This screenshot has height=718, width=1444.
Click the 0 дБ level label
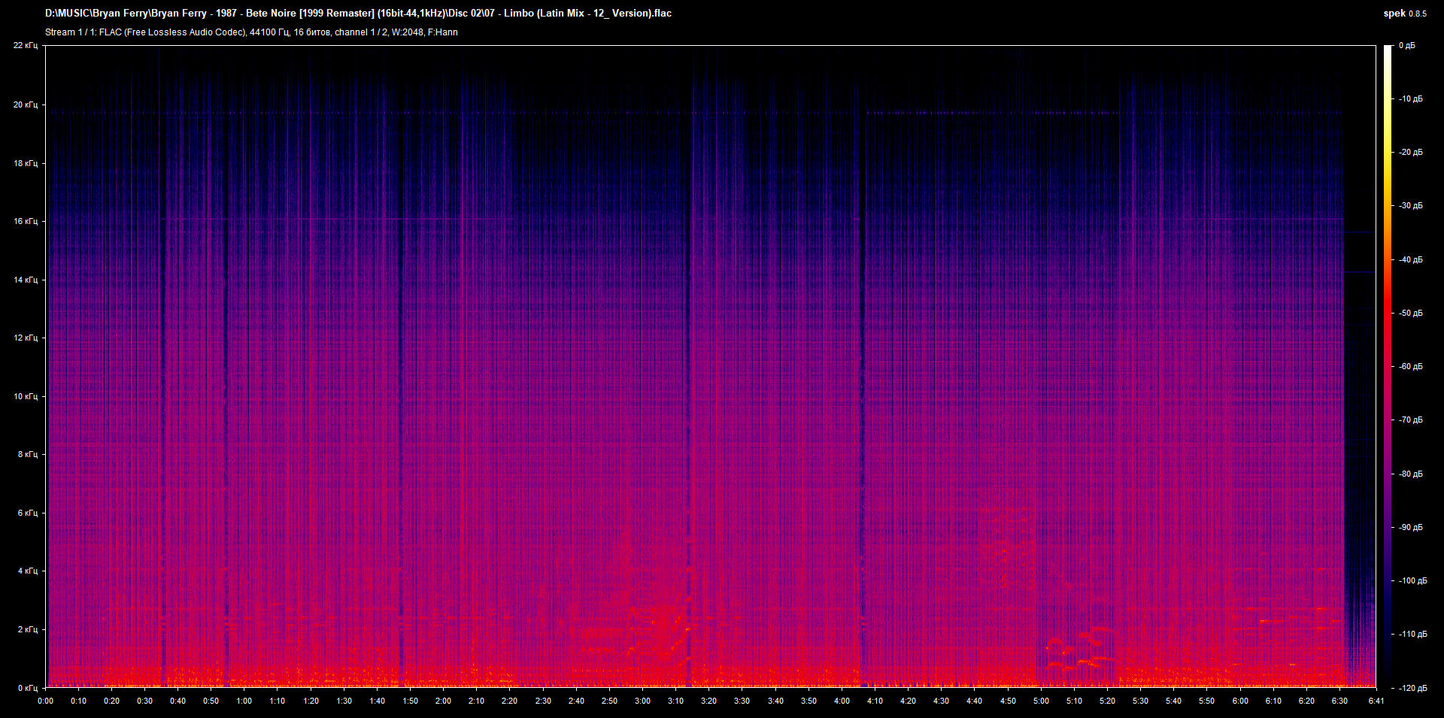pyautogui.click(x=1407, y=46)
